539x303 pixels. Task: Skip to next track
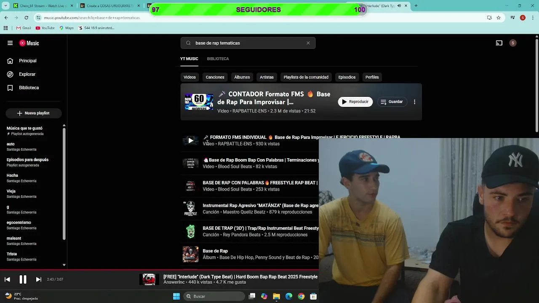click(38, 279)
